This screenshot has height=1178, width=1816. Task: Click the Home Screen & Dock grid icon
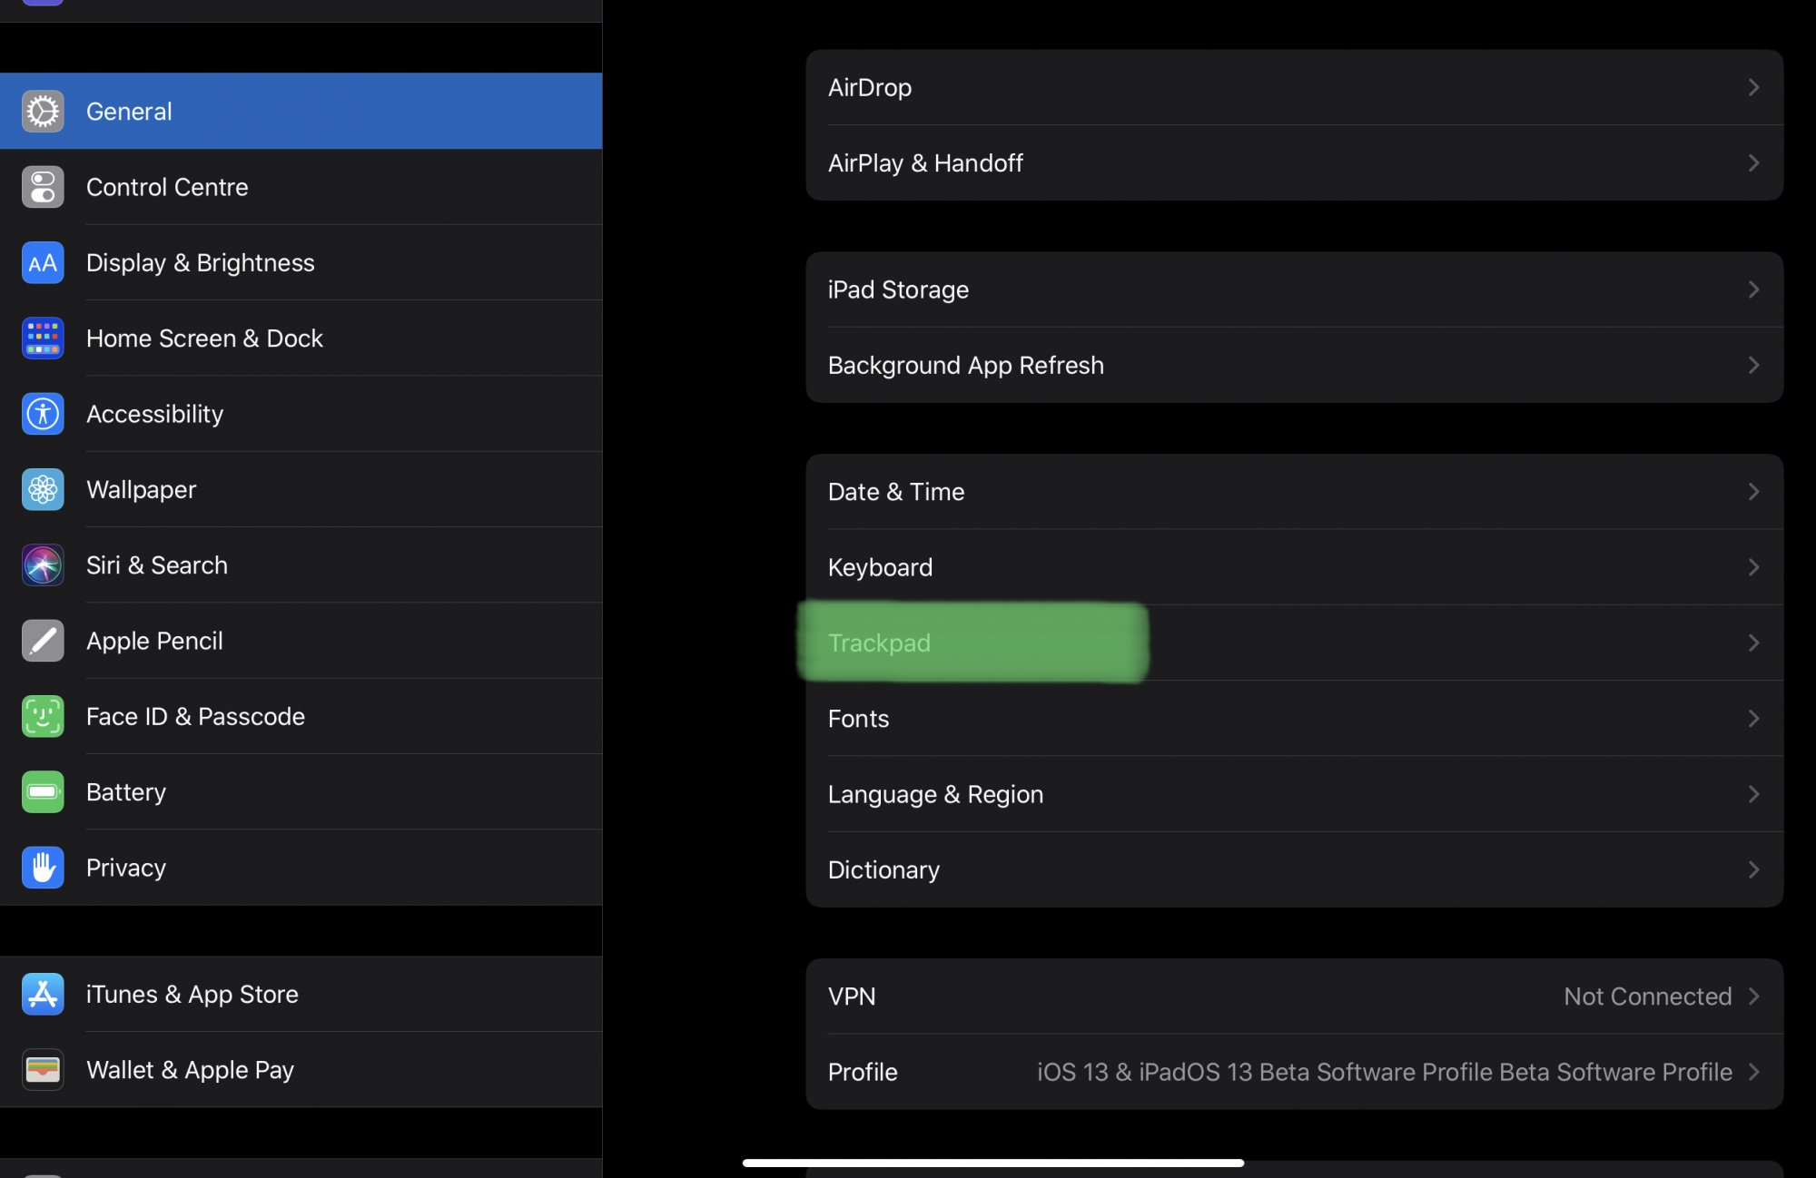click(x=43, y=339)
